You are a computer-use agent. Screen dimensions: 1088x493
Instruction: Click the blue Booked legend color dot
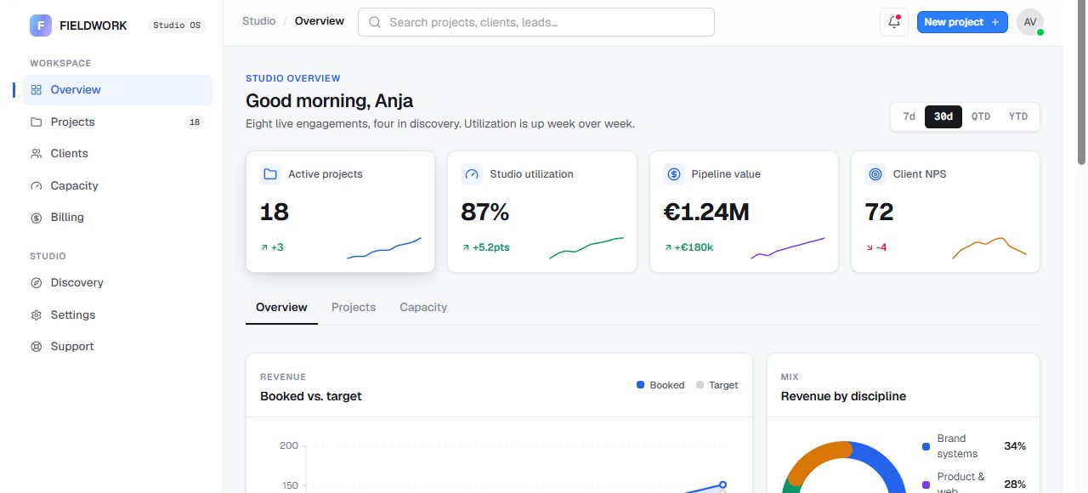click(640, 385)
